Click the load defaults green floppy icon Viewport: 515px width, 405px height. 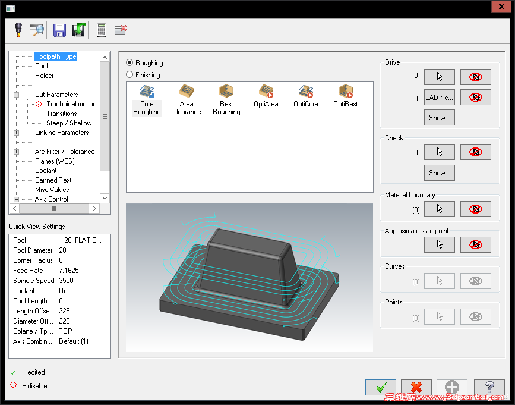pos(78,30)
